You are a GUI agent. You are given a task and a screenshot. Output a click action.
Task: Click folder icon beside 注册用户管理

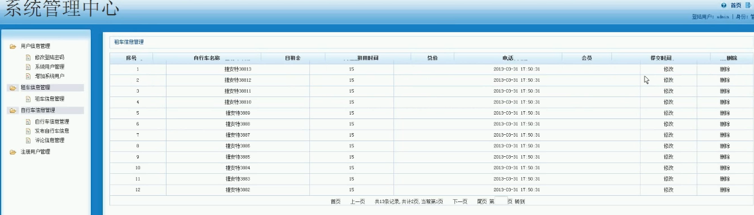tap(13, 152)
